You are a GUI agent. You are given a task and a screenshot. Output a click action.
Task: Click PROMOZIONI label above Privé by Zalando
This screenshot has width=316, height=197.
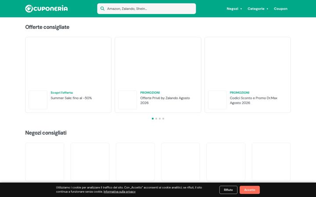coord(150,93)
